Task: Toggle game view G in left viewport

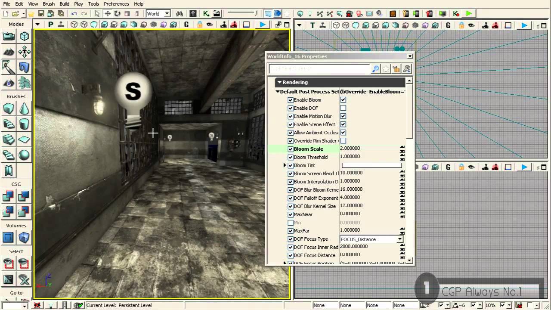Action: pyautogui.click(x=186, y=25)
